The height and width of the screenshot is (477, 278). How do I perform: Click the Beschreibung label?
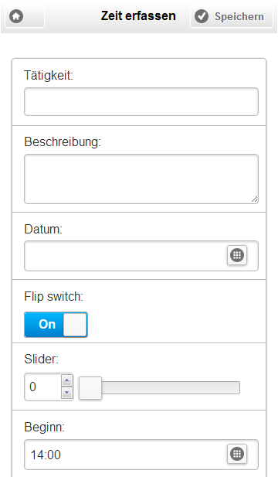point(63,141)
